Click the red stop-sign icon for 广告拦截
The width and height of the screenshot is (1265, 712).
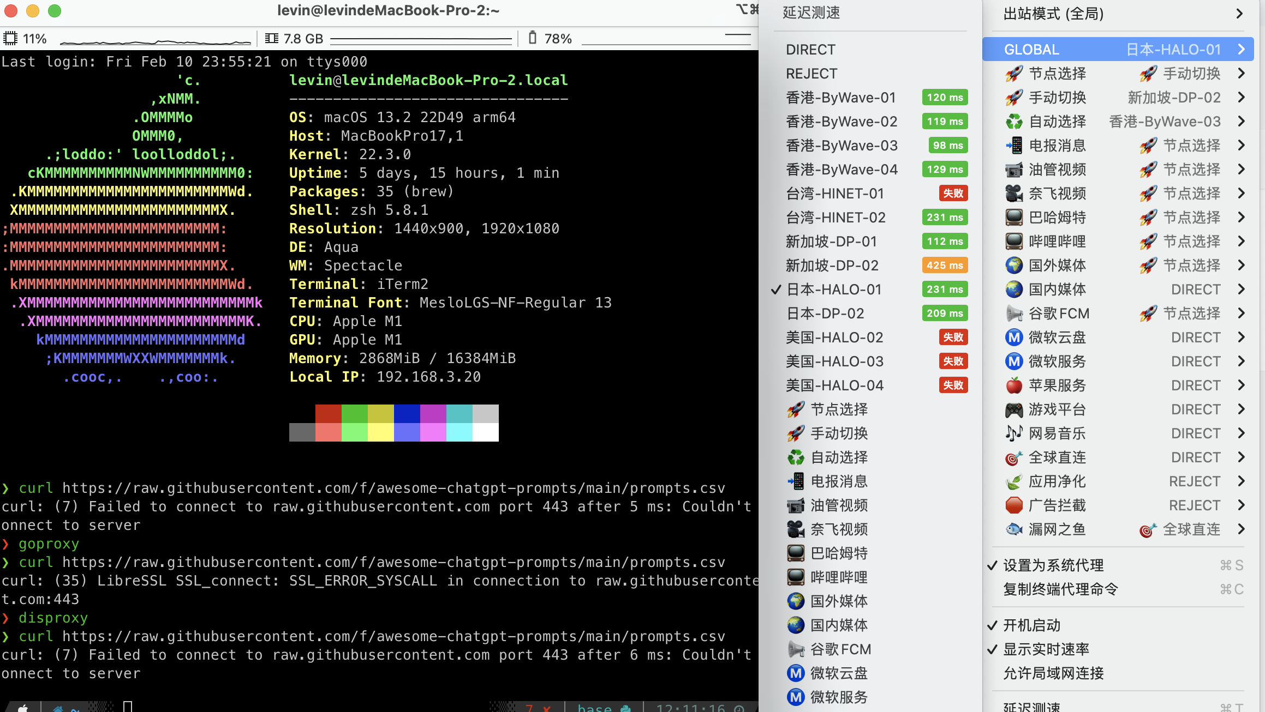click(1013, 505)
